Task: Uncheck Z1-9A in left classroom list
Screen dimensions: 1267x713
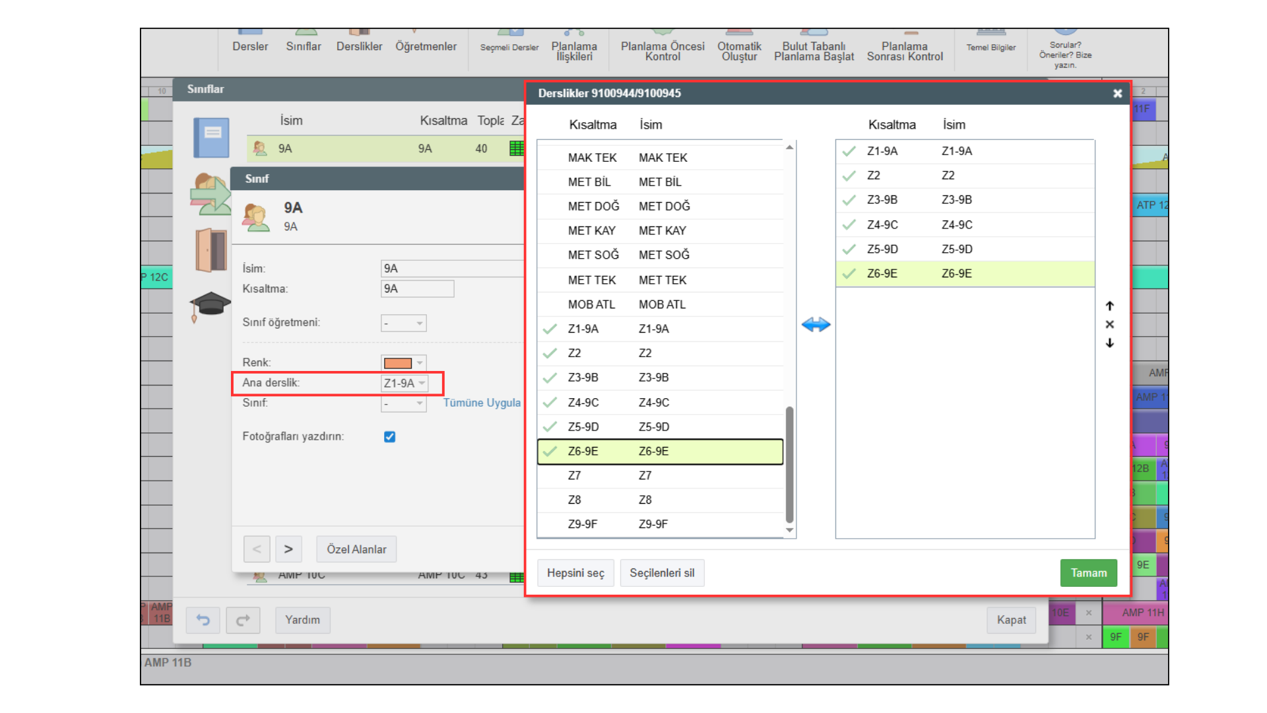Action: (550, 329)
